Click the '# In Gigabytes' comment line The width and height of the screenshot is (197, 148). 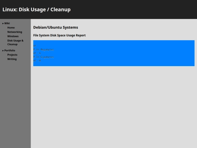point(43,57)
